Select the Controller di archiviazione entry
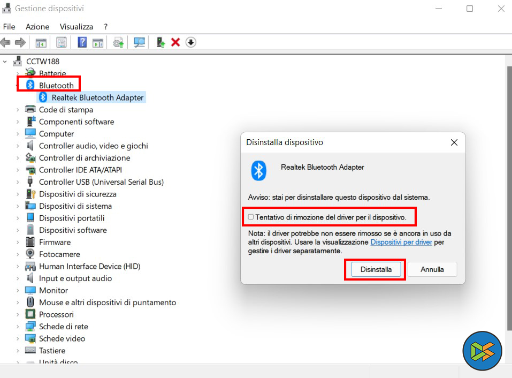 tap(84, 158)
